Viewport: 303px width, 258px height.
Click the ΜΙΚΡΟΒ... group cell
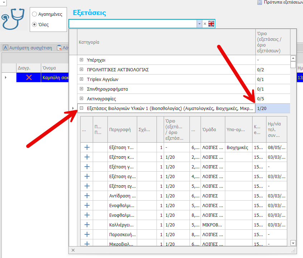[x=213, y=225]
